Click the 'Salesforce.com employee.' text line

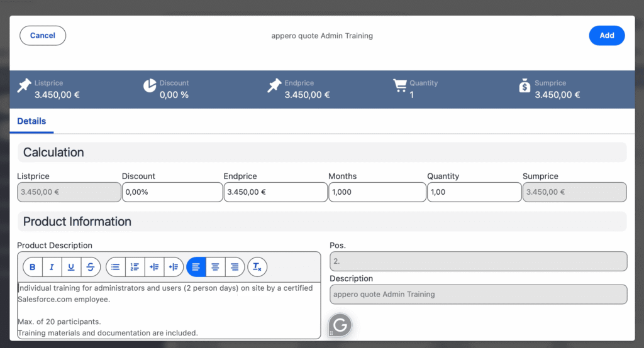[x=64, y=299]
